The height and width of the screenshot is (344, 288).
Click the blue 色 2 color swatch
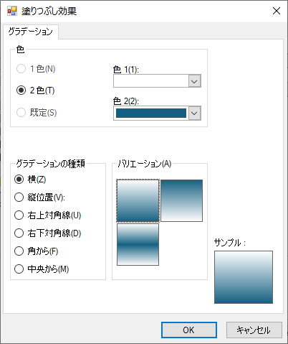pyautogui.click(x=151, y=113)
